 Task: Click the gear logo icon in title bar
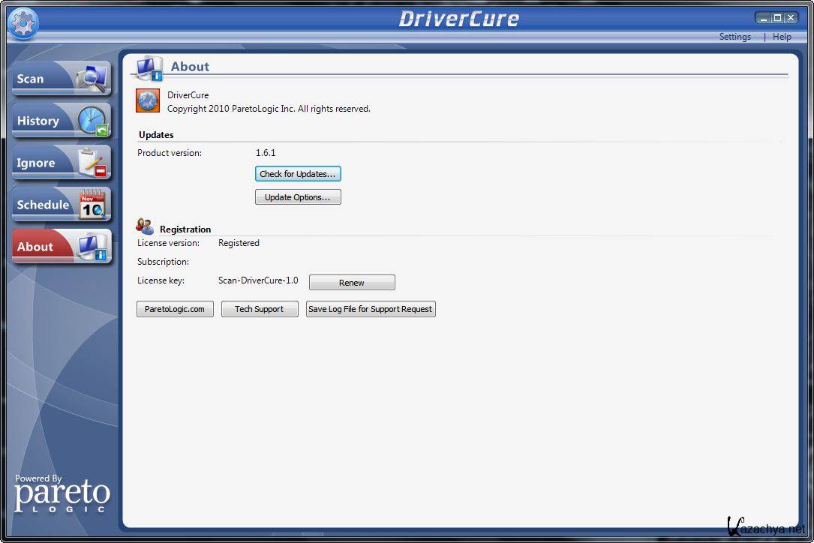pyautogui.click(x=23, y=24)
